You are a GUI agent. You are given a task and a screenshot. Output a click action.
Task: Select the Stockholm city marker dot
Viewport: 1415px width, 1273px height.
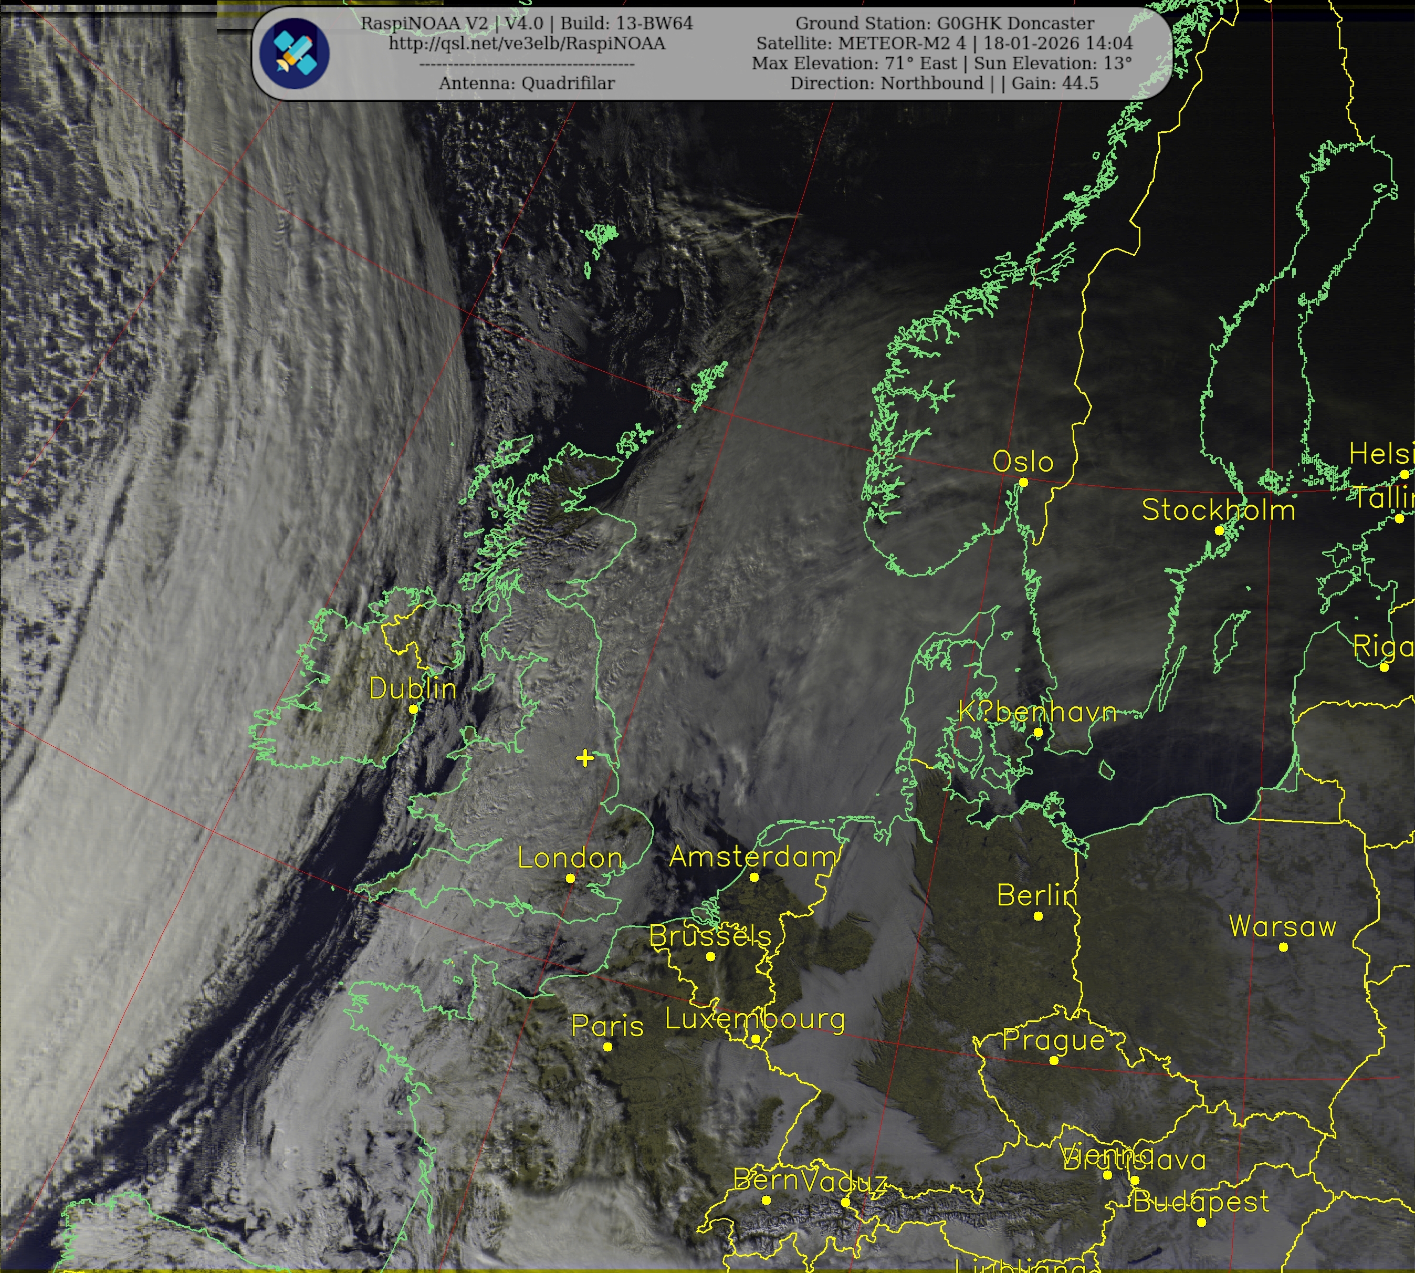[1219, 531]
